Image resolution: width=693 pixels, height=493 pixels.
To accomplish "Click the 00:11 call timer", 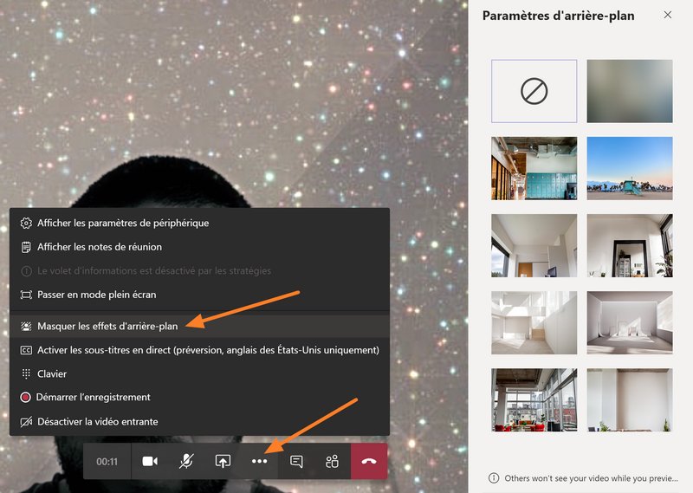I will coord(107,462).
